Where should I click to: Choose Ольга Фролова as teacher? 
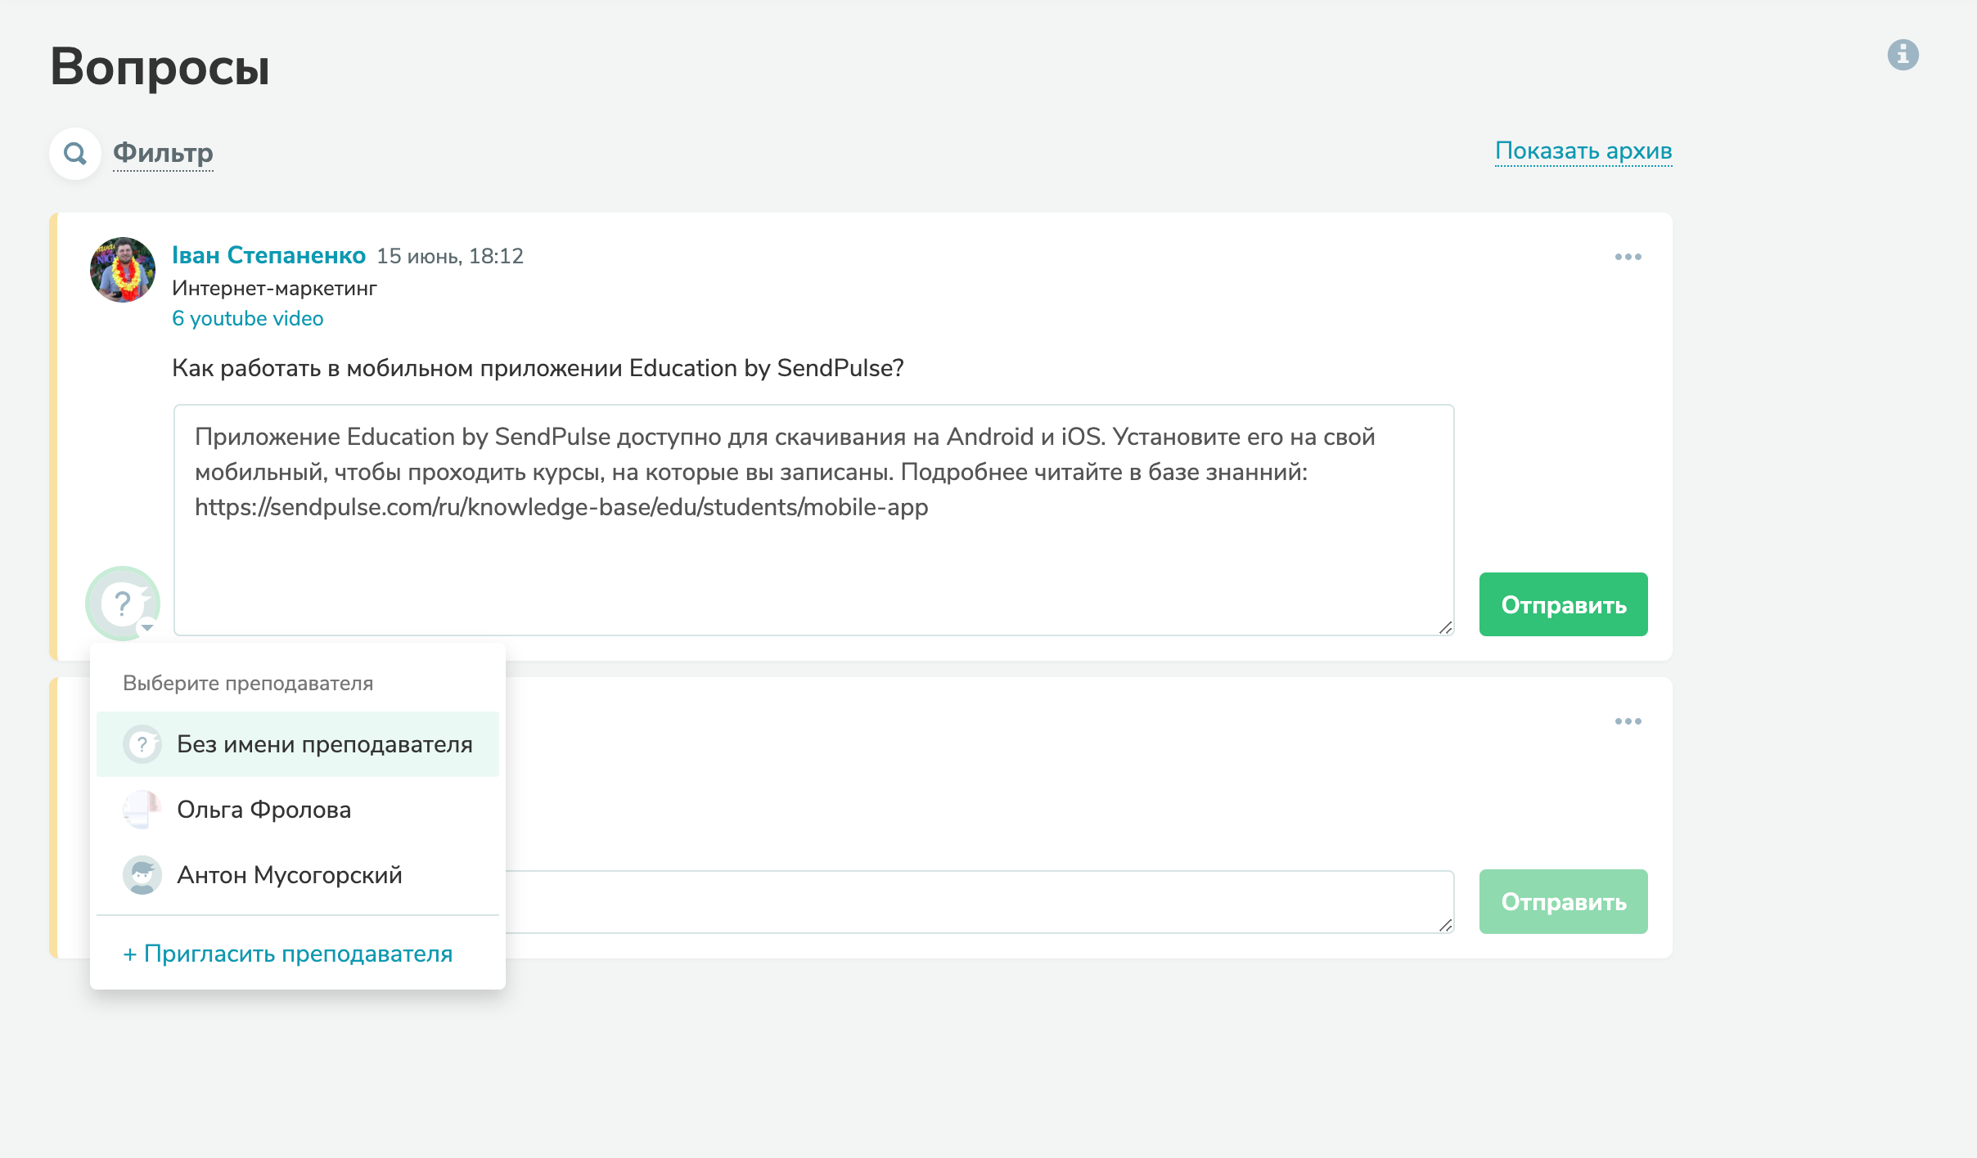(x=263, y=810)
